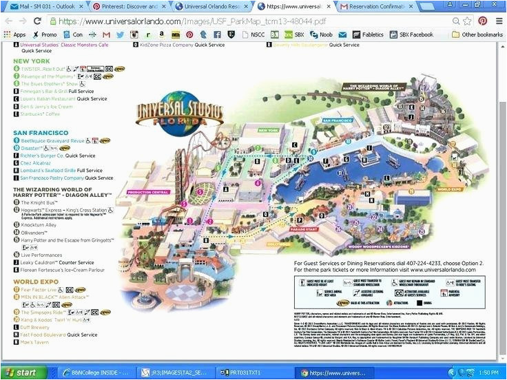Open the Pinterest bookmark icon in bookmarks bar
This screenshot has width=507, height=380.
pyautogui.click(x=189, y=34)
